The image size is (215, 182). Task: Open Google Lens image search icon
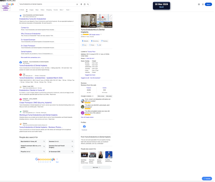coord(85,4)
